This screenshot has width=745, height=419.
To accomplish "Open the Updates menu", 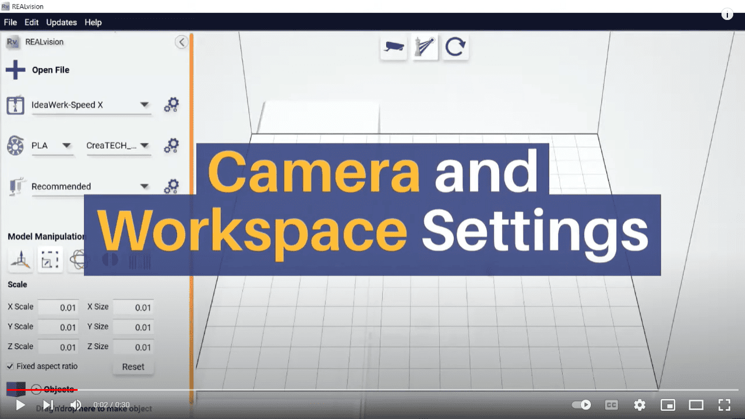I will [x=61, y=22].
